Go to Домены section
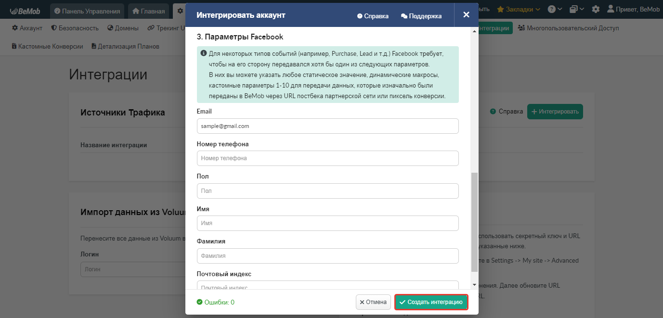Image resolution: width=663 pixels, height=318 pixels. tap(123, 28)
